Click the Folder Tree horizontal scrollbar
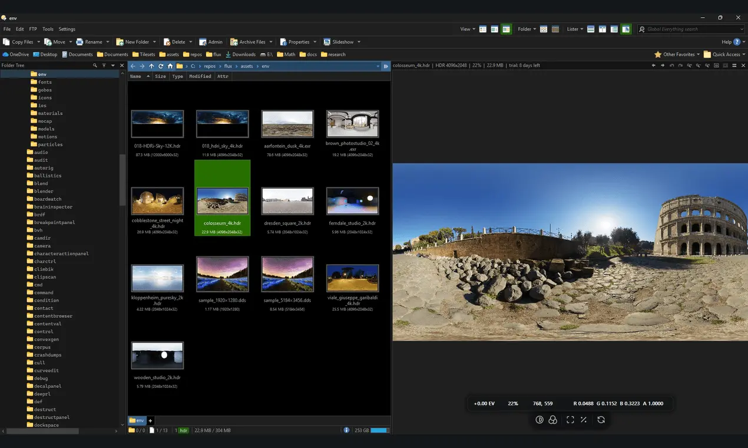Screen dimensions: 748x448 pyautogui.click(x=42, y=431)
